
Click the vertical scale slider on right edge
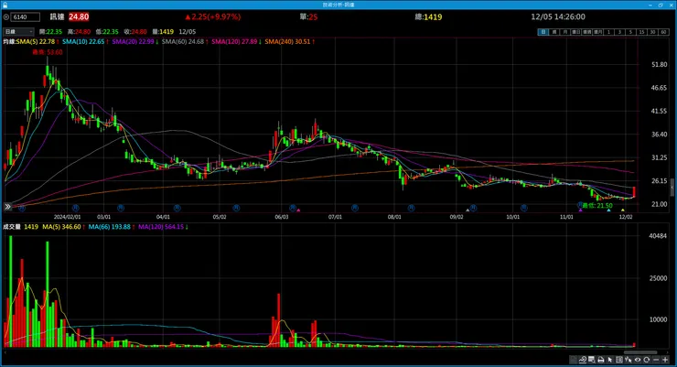coord(672,189)
